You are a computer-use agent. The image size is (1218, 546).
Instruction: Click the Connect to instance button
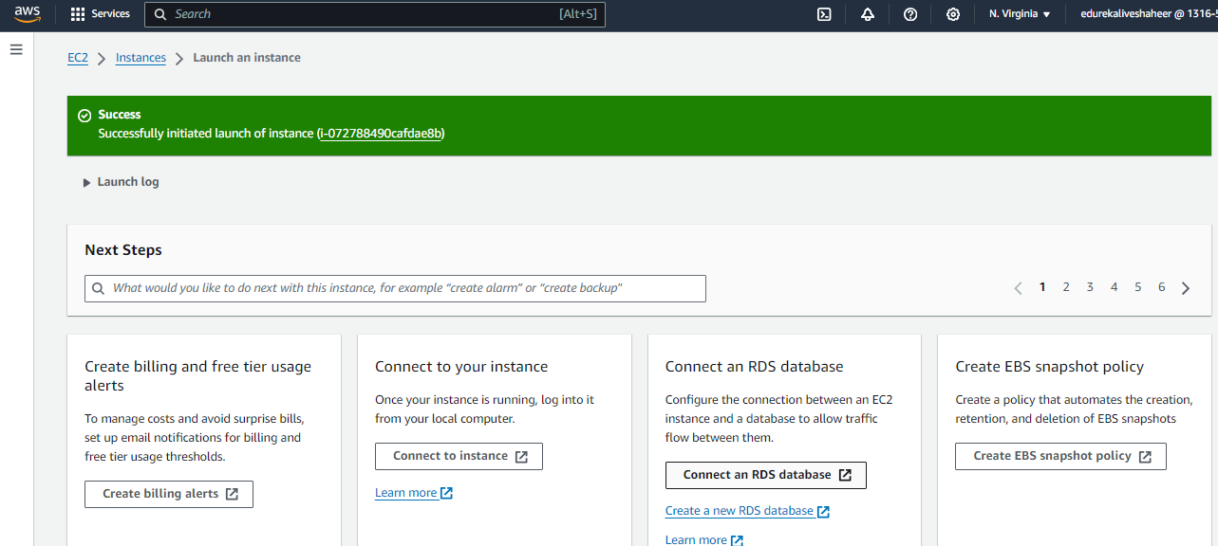[459, 456]
